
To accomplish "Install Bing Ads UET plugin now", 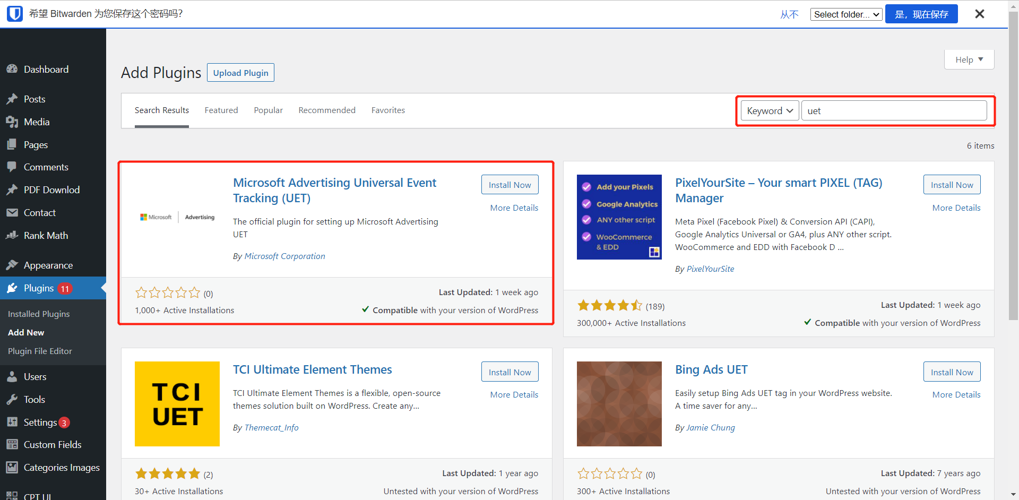I will [952, 372].
